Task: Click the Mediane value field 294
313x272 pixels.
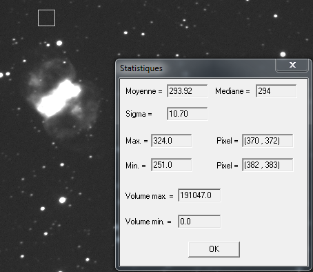Action: pyautogui.click(x=276, y=91)
